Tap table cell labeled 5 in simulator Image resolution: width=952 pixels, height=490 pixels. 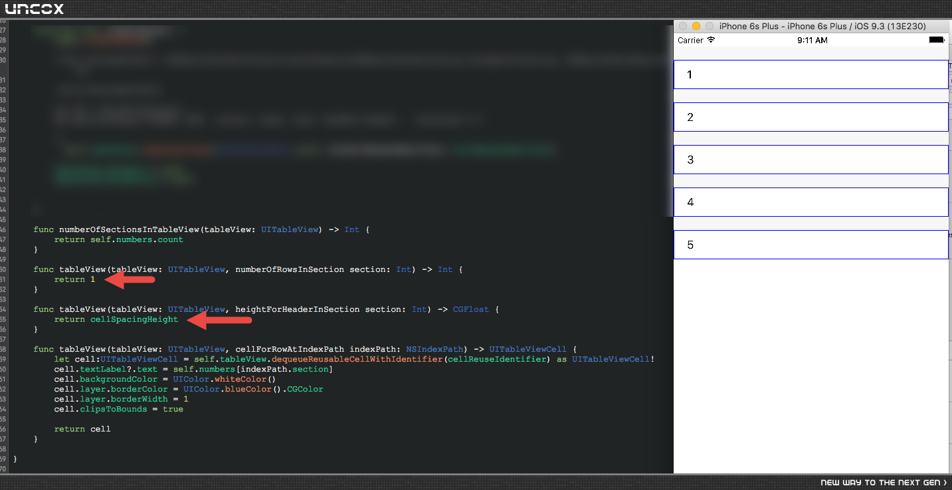coord(810,245)
